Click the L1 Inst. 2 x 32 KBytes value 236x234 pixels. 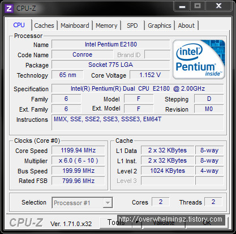(x=168, y=160)
